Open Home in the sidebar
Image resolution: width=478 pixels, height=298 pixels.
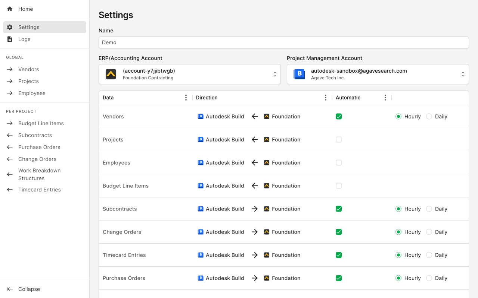(44, 9)
